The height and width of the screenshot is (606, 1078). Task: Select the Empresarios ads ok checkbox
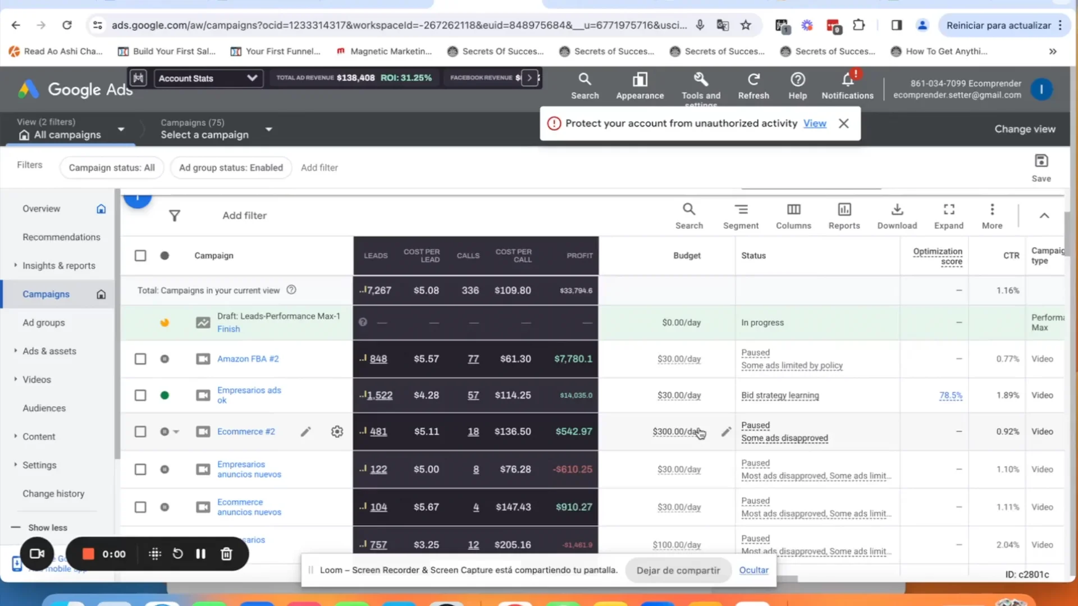tap(140, 396)
